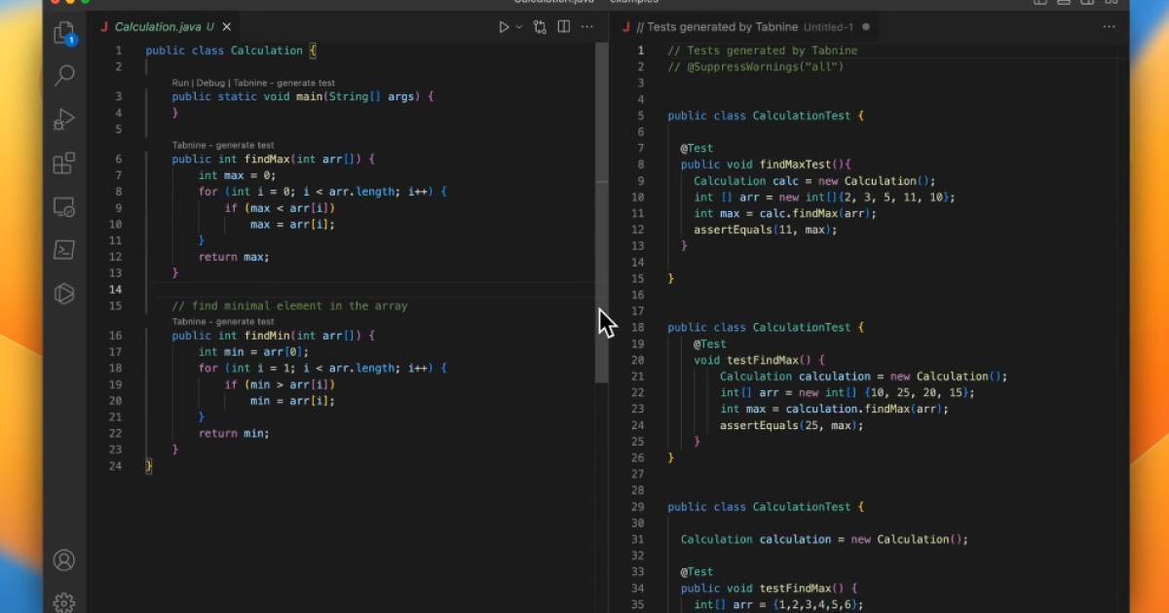Open Manage settings via the gear icon
Image resolution: width=1169 pixels, height=613 pixels.
63,601
